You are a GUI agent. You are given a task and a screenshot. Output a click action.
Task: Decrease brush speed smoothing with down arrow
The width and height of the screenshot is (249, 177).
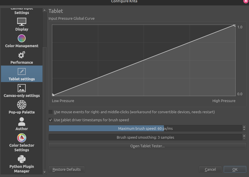pos(244,139)
